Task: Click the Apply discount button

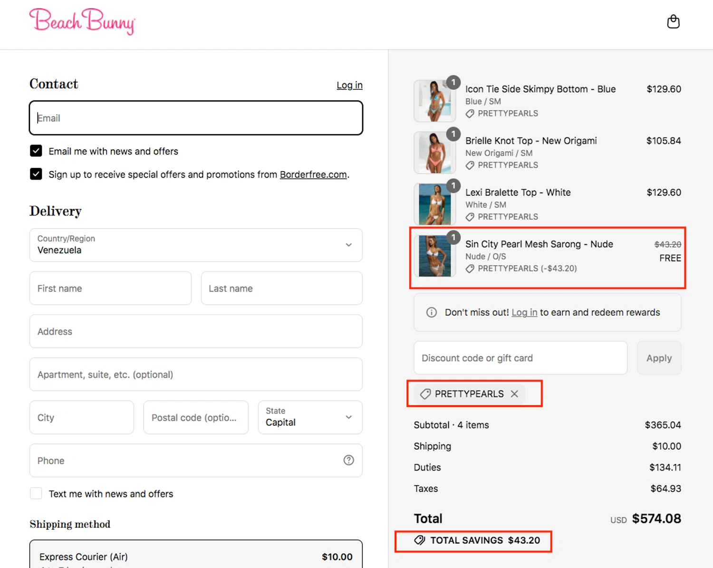Action: tap(659, 358)
